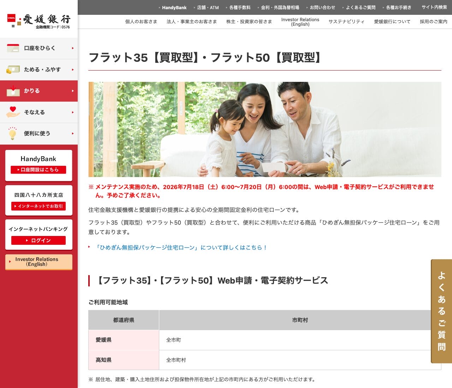Click the red maintenance notice text

(261, 191)
